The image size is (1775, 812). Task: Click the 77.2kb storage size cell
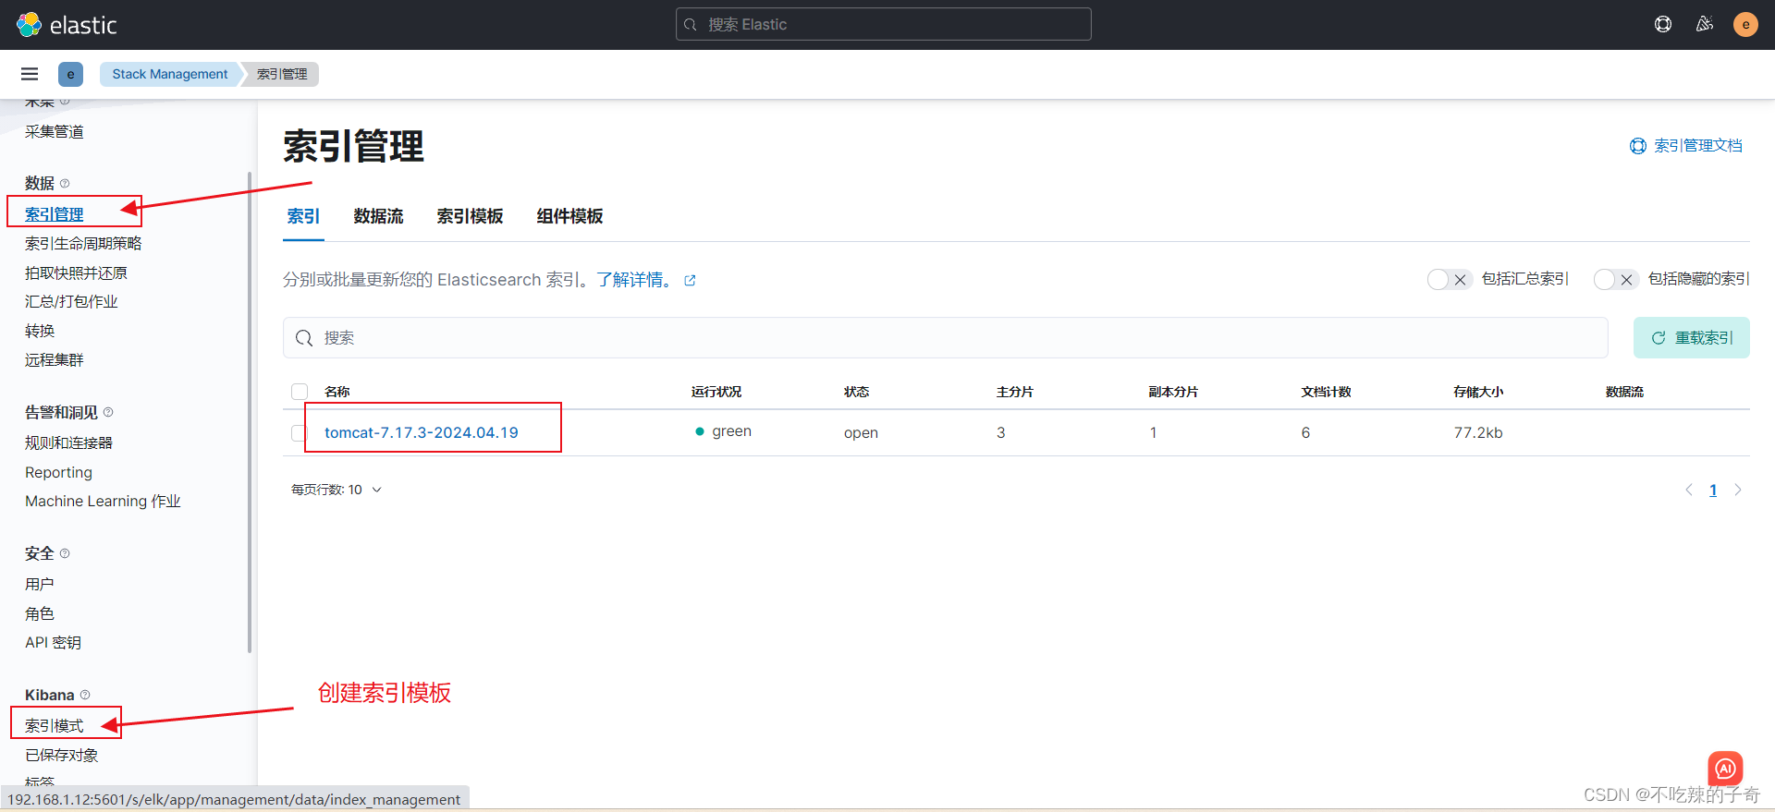point(1478,432)
